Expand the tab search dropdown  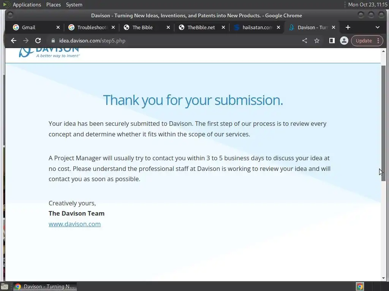pyautogui.click(x=377, y=27)
